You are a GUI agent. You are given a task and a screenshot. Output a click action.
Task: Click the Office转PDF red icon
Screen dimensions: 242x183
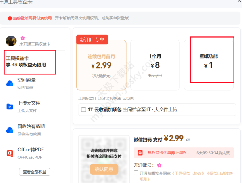pos(10,153)
